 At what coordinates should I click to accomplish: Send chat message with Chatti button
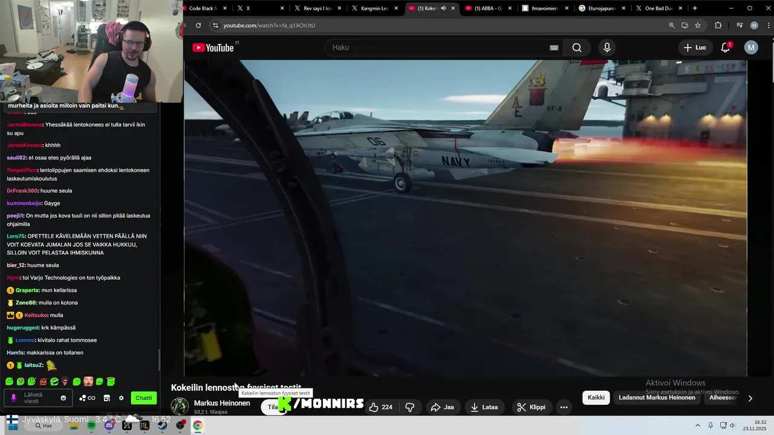(143, 398)
